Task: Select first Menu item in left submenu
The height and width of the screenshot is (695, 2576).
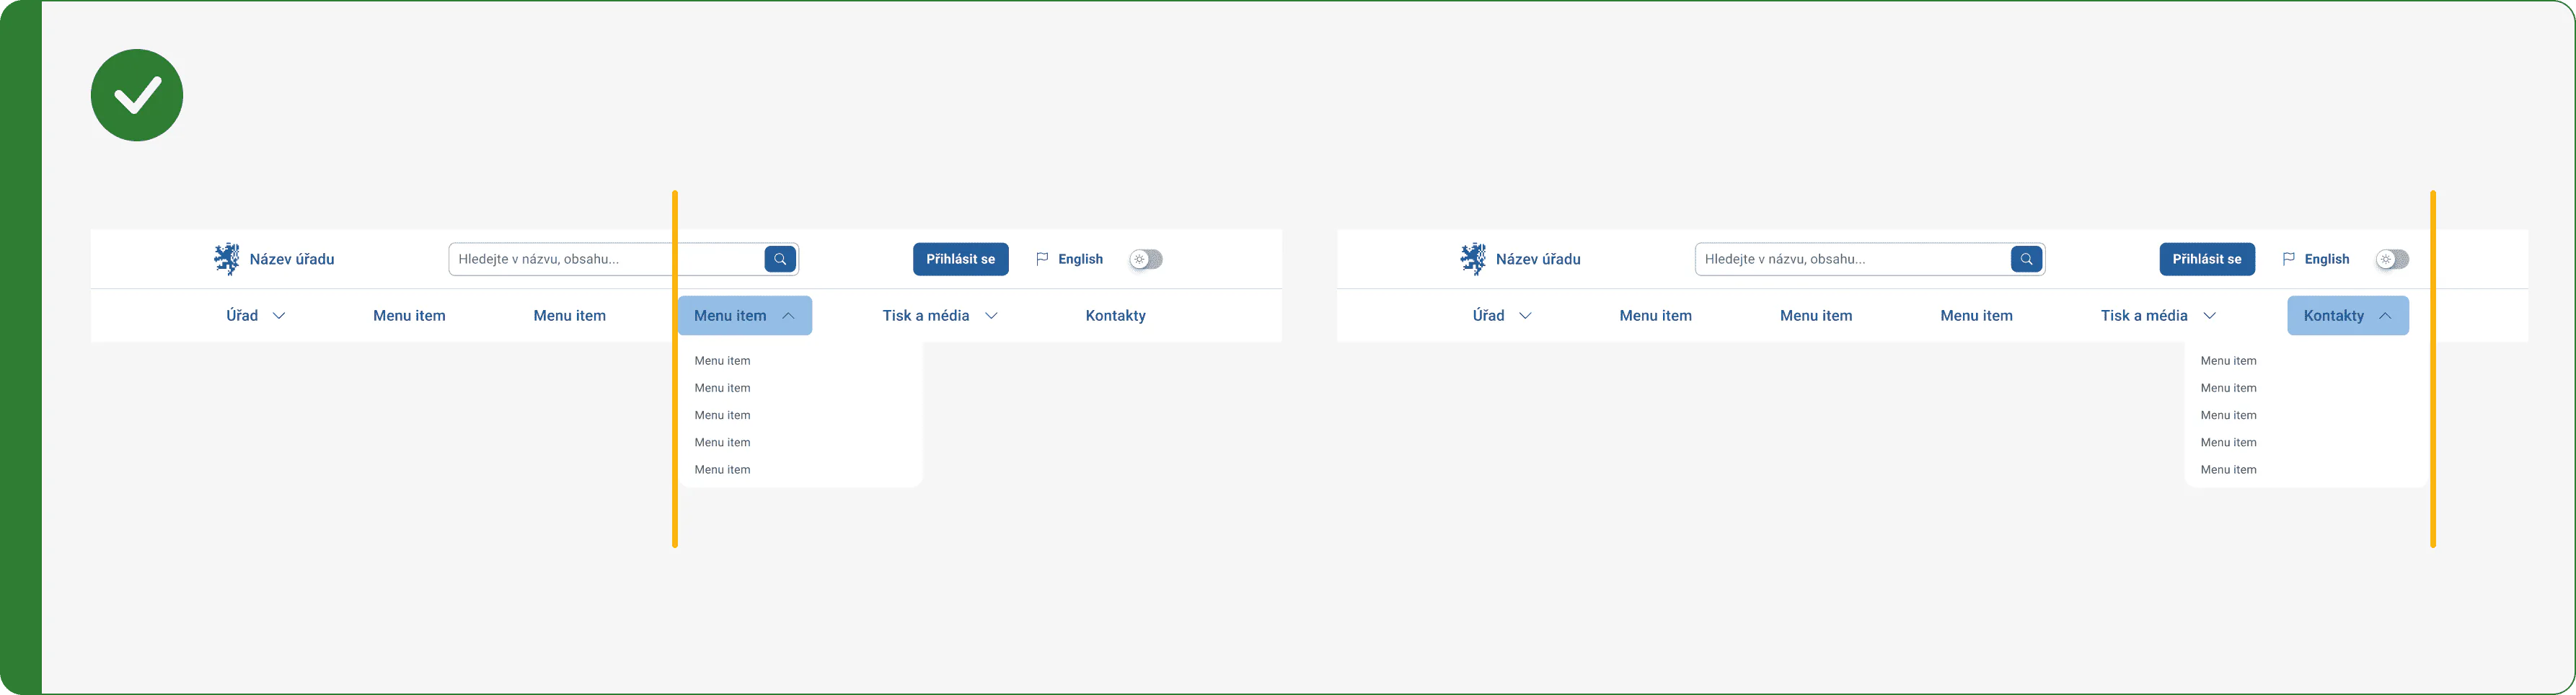Action: coord(722,361)
